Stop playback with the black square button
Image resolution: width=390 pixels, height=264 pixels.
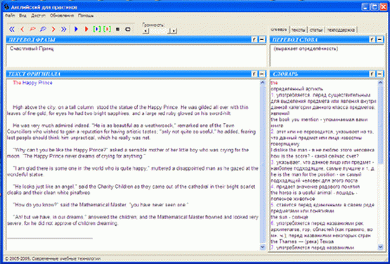coord(117,29)
